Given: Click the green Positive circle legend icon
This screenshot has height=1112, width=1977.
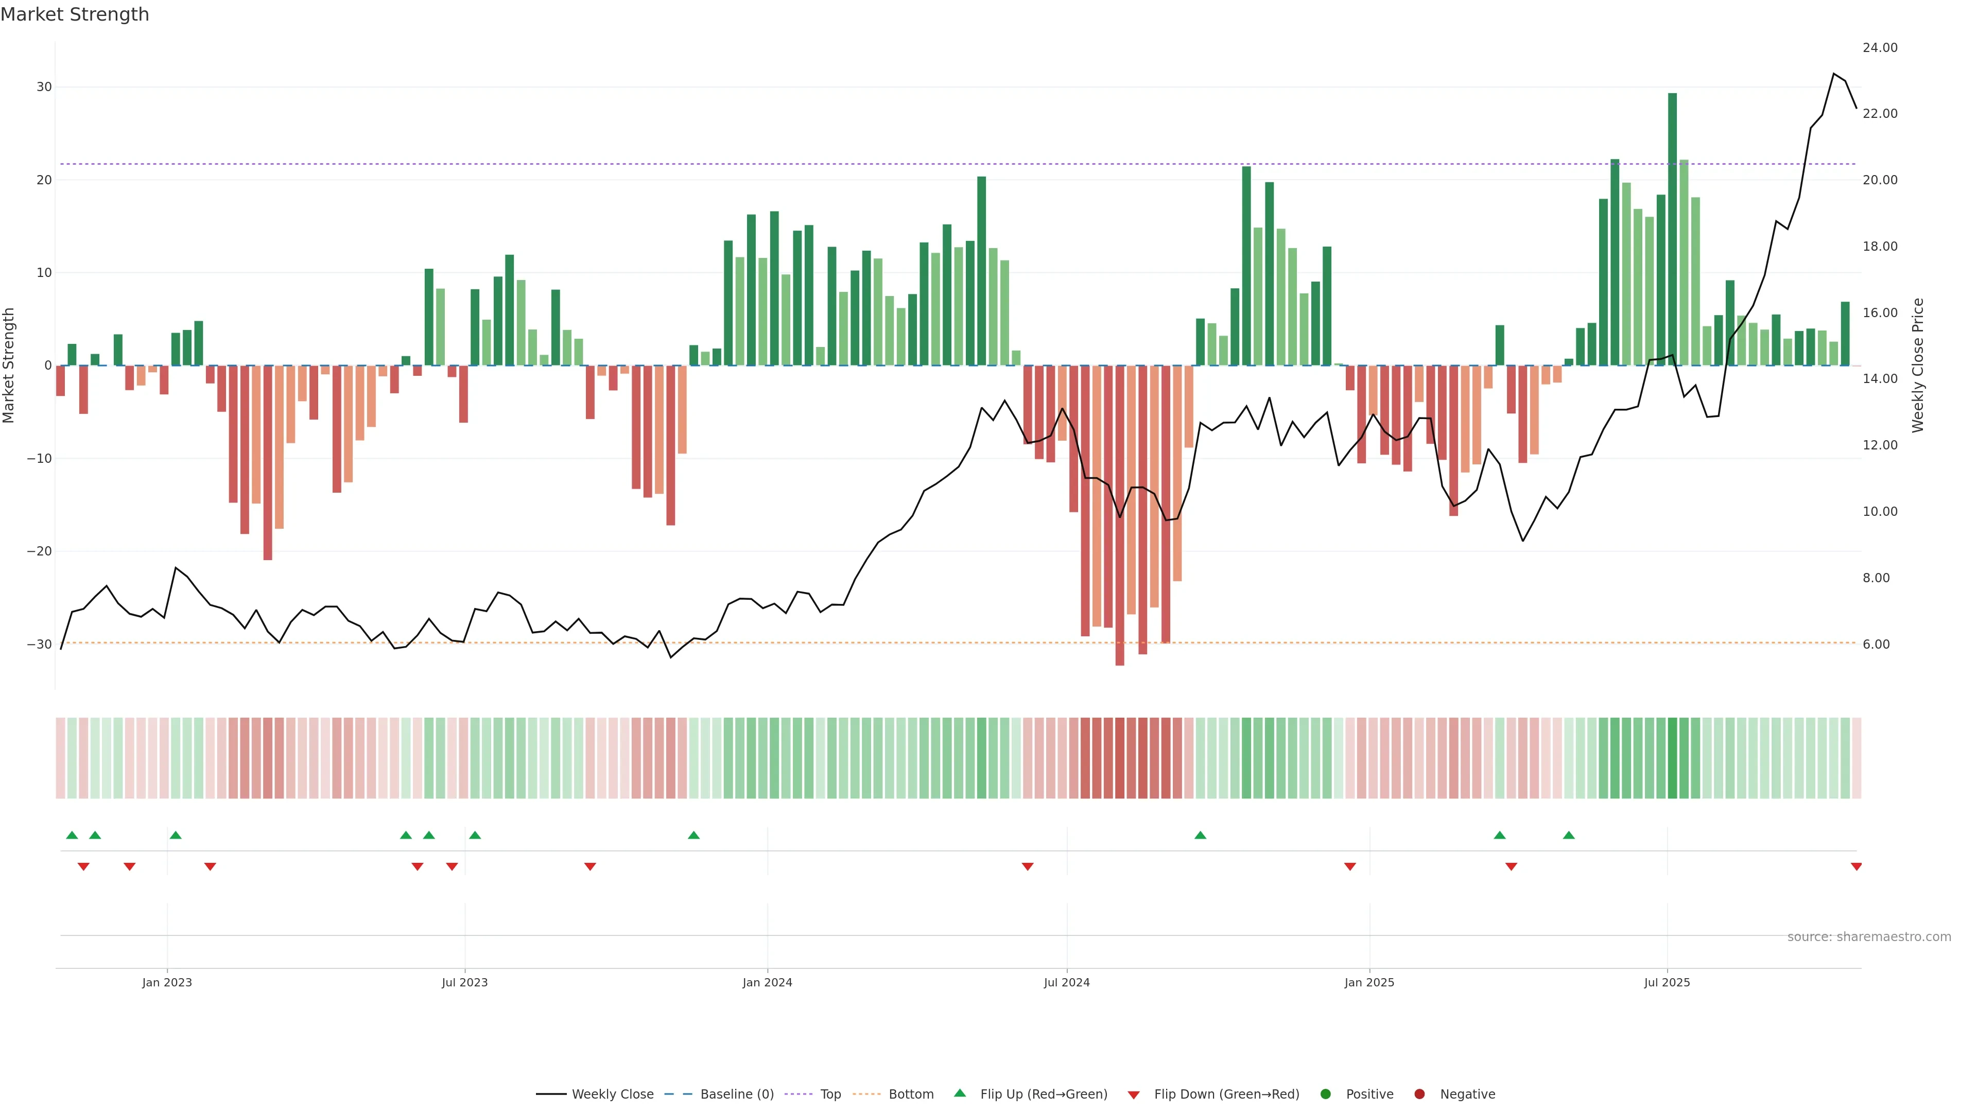Looking at the screenshot, I should [1325, 1094].
